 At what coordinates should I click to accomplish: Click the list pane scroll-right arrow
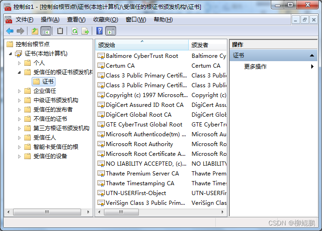(222, 212)
